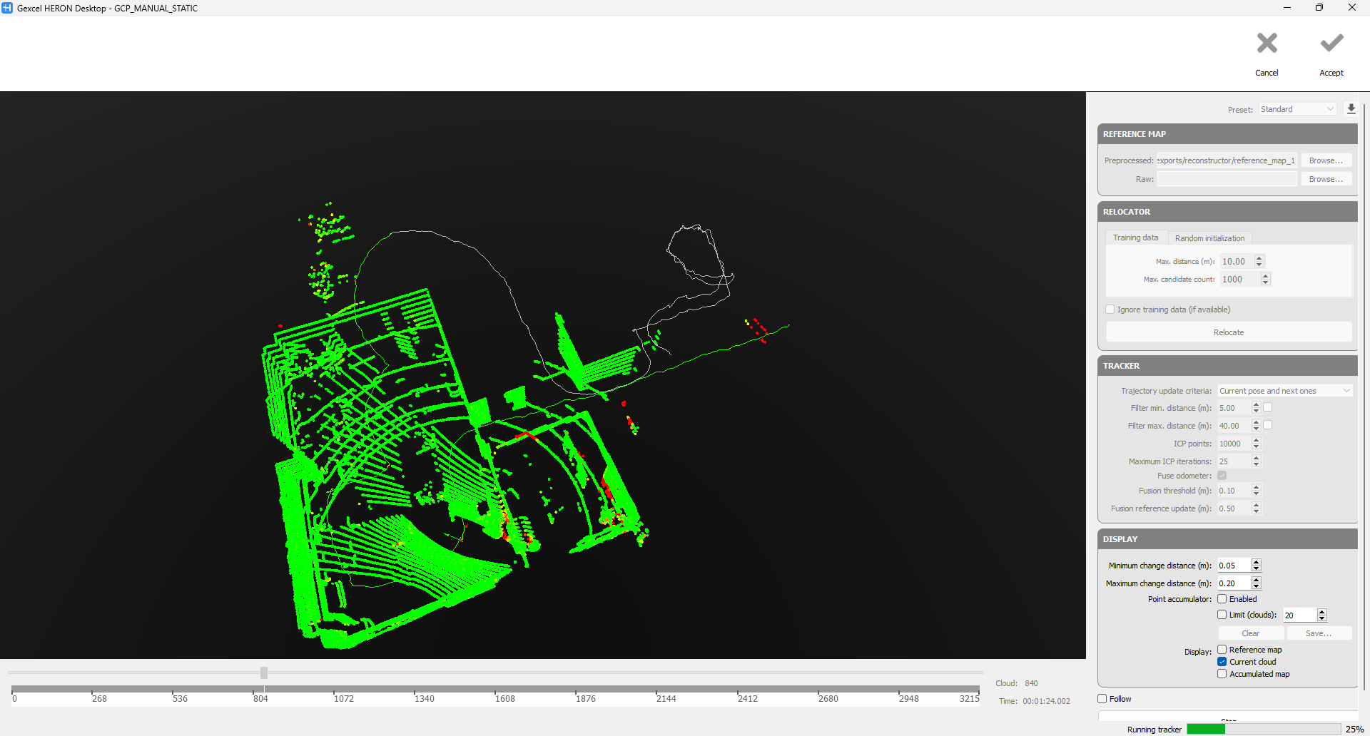Enable the Follow checkbox
The height and width of the screenshot is (736, 1370).
(x=1102, y=699)
